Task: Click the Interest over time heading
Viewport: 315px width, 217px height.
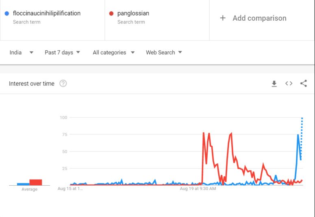Action: [32, 84]
